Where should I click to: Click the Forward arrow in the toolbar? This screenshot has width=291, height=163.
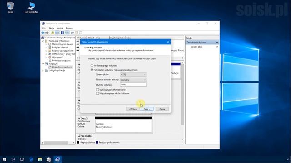click(x=47, y=33)
